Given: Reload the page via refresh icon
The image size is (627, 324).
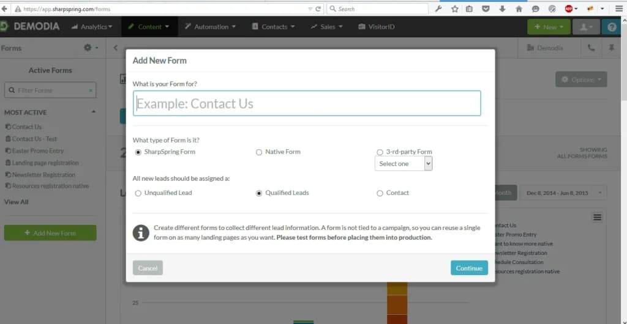Looking at the screenshot, I should pos(318,9).
